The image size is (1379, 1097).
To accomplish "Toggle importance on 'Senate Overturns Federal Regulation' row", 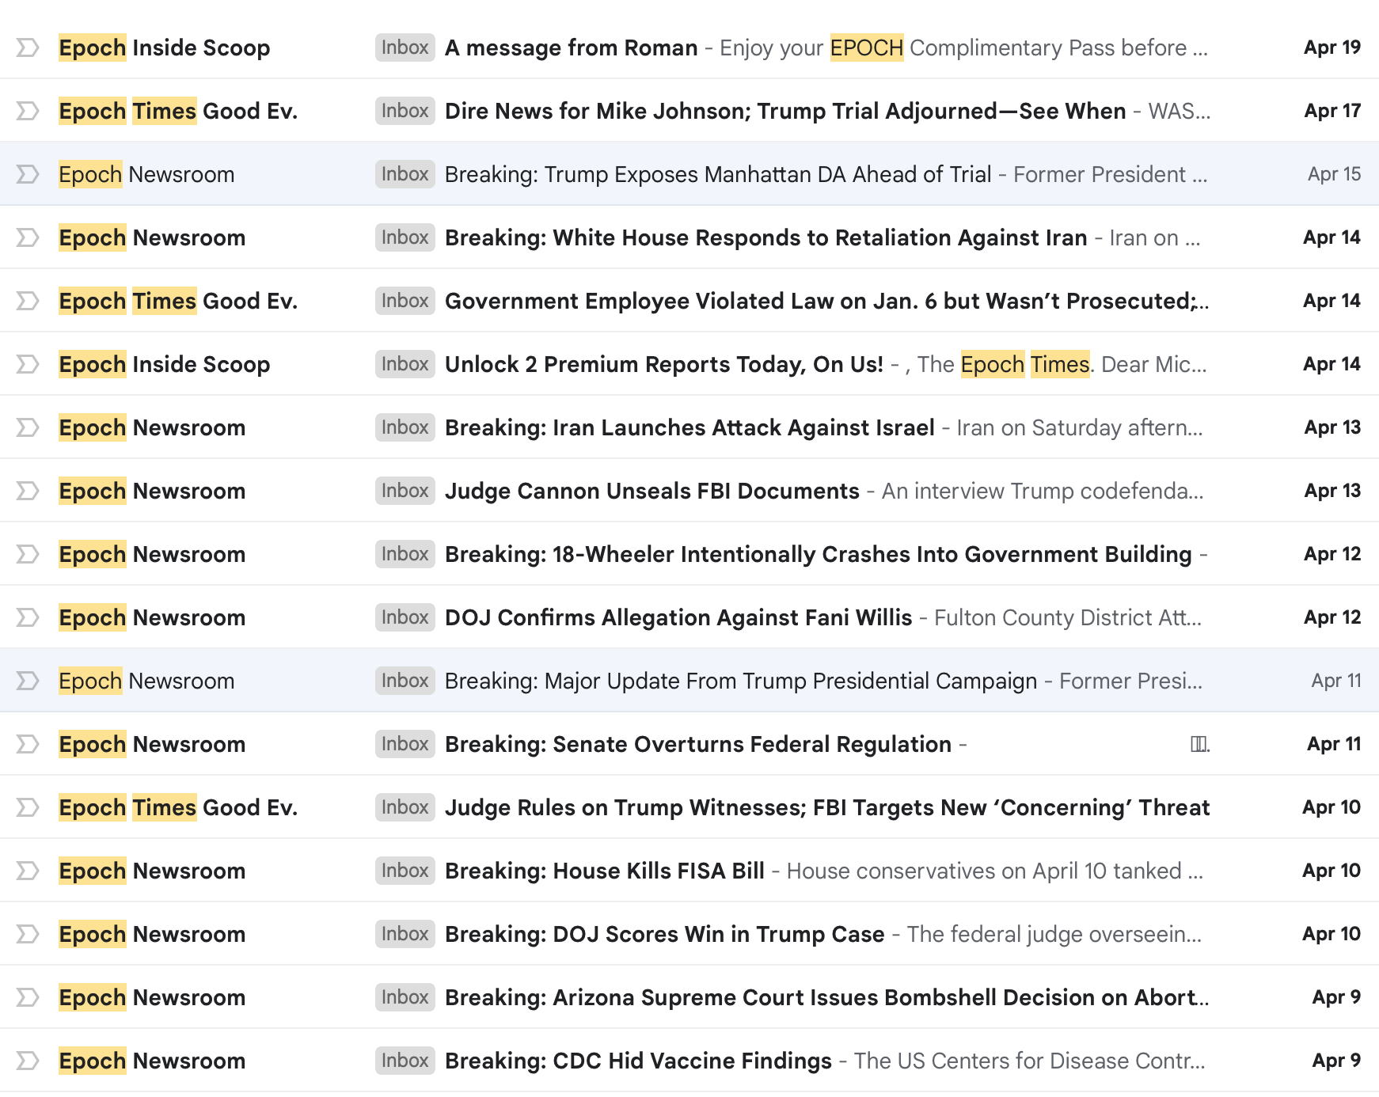I will click(x=28, y=744).
